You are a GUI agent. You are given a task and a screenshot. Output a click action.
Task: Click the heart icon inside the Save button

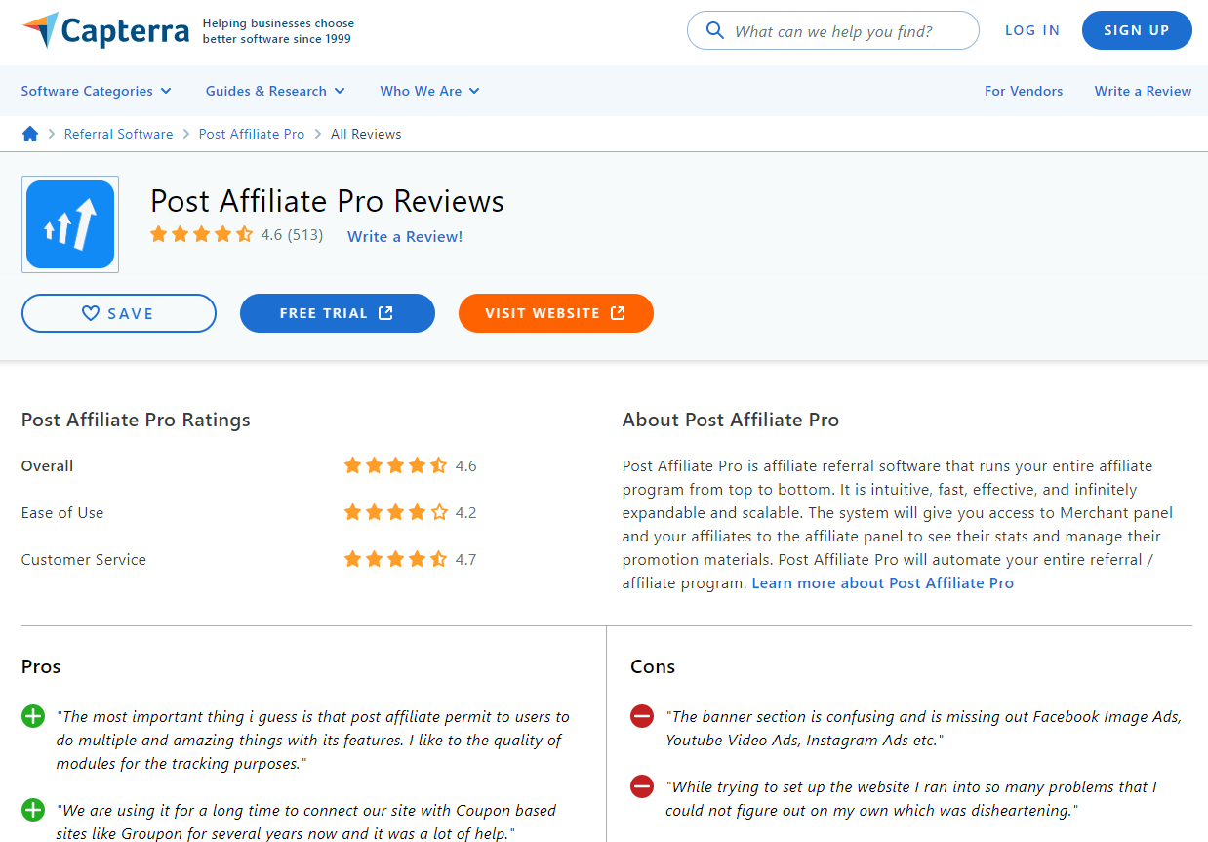(x=91, y=312)
